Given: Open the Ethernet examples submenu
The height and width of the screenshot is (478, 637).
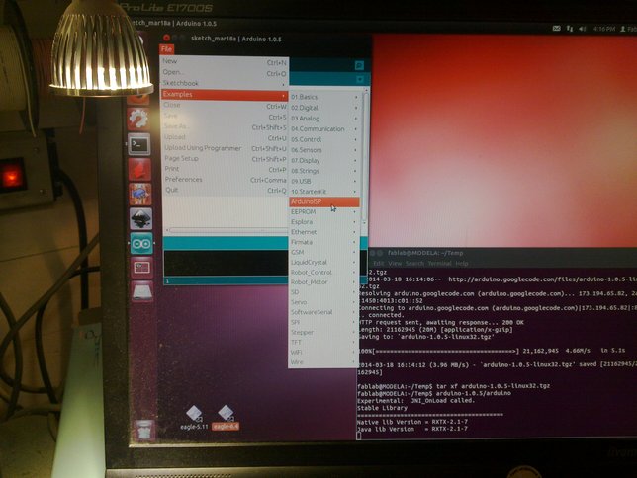Looking at the screenshot, I should click(323, 232).
